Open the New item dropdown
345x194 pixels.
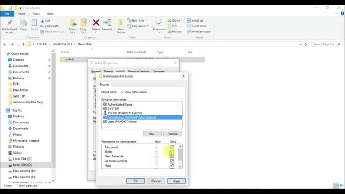pyautogui.click(x=137, y=20)
